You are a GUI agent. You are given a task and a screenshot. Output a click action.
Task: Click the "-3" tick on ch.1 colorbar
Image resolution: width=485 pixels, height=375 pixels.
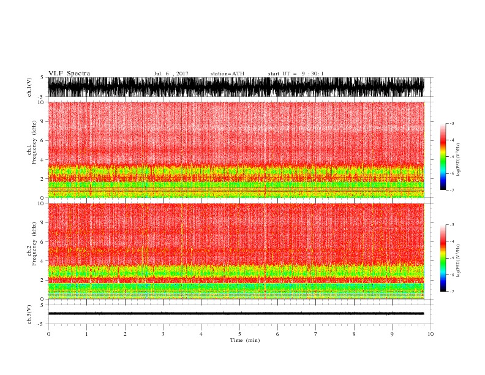click(x=451, y=123)
